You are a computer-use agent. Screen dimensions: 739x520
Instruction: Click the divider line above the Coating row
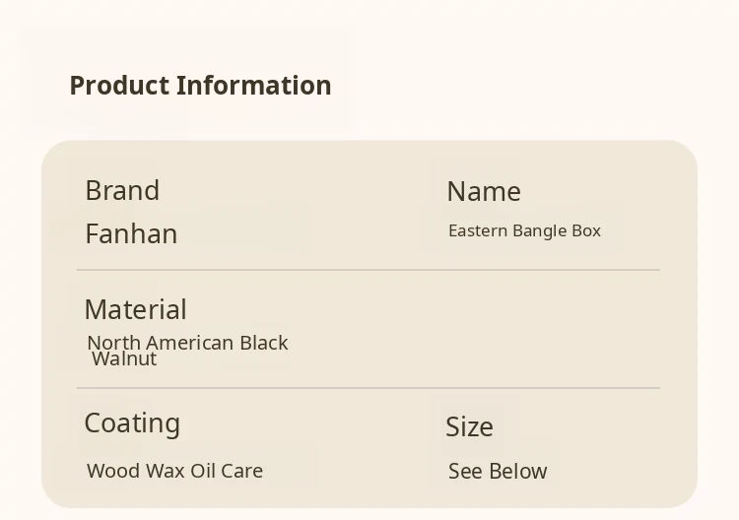point(369,388)
